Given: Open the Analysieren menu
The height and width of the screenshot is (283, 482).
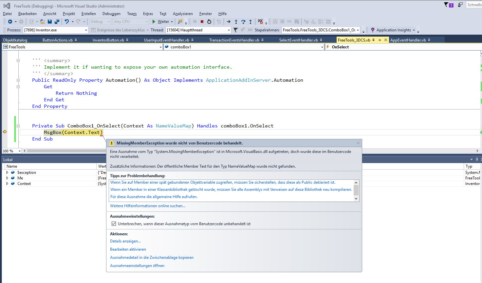Looking at the screenshot, I should 183,14.
